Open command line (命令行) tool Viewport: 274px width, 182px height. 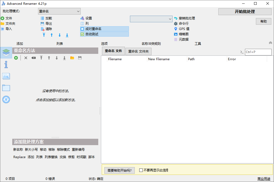[x=176, y=24]
